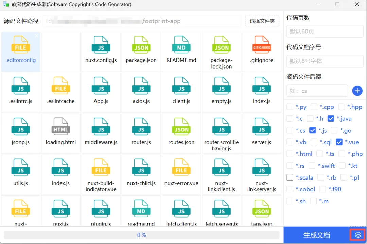Select the package.json file icon

click(x=141, y=45)
